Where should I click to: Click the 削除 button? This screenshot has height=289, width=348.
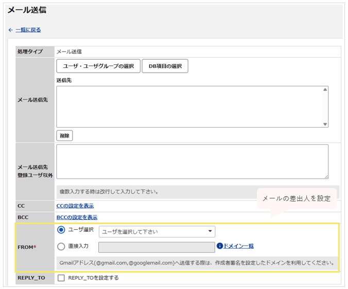click(64, 135)
